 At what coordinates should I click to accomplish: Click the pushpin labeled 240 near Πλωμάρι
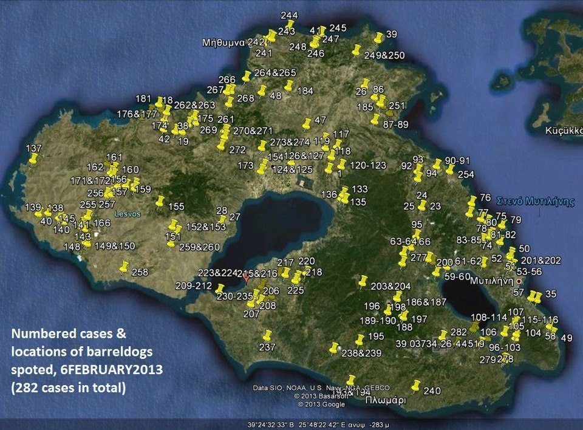(x=416, y=386)
